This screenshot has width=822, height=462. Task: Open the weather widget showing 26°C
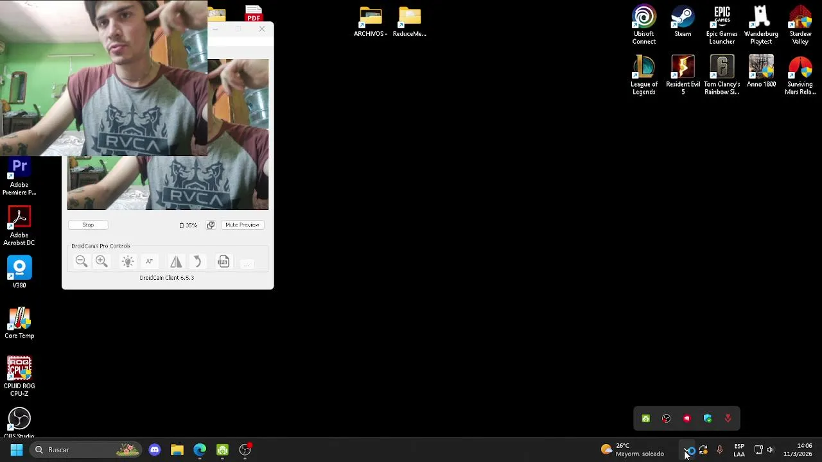click(632, 450)
